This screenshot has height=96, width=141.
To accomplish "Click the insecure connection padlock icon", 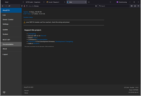I will click(x=24, y=6).
